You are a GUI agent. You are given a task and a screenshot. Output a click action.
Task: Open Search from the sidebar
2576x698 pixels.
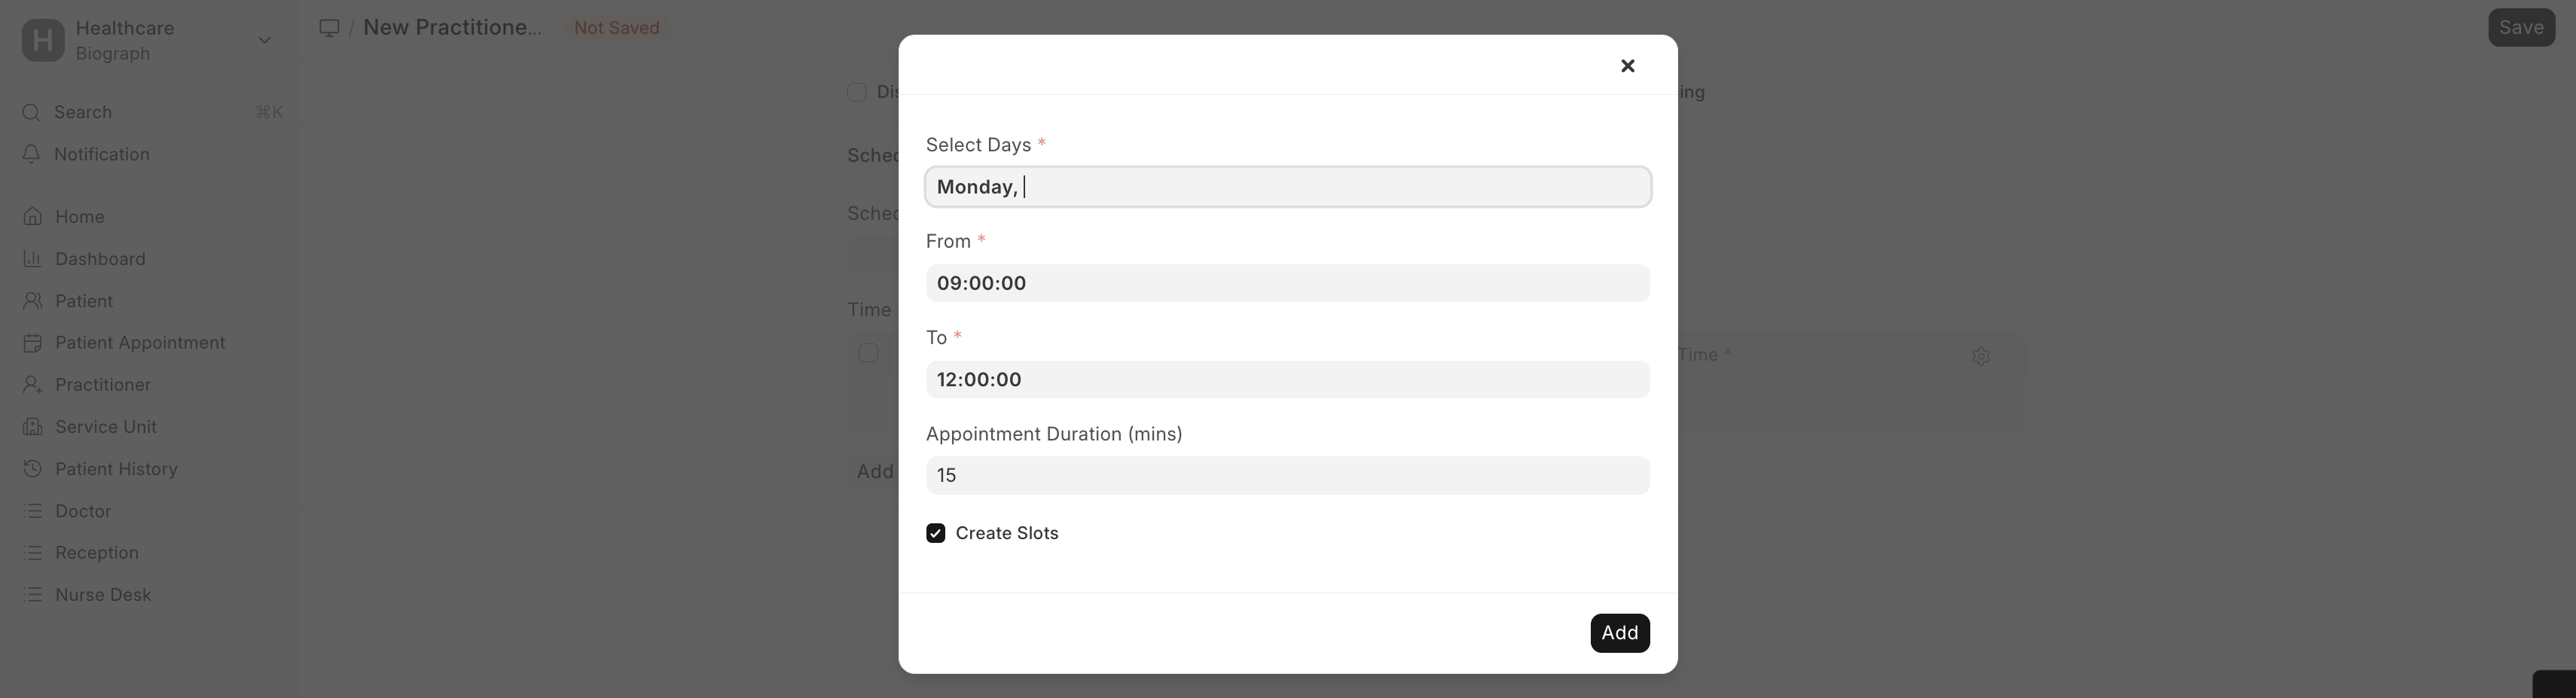(82, 112)
